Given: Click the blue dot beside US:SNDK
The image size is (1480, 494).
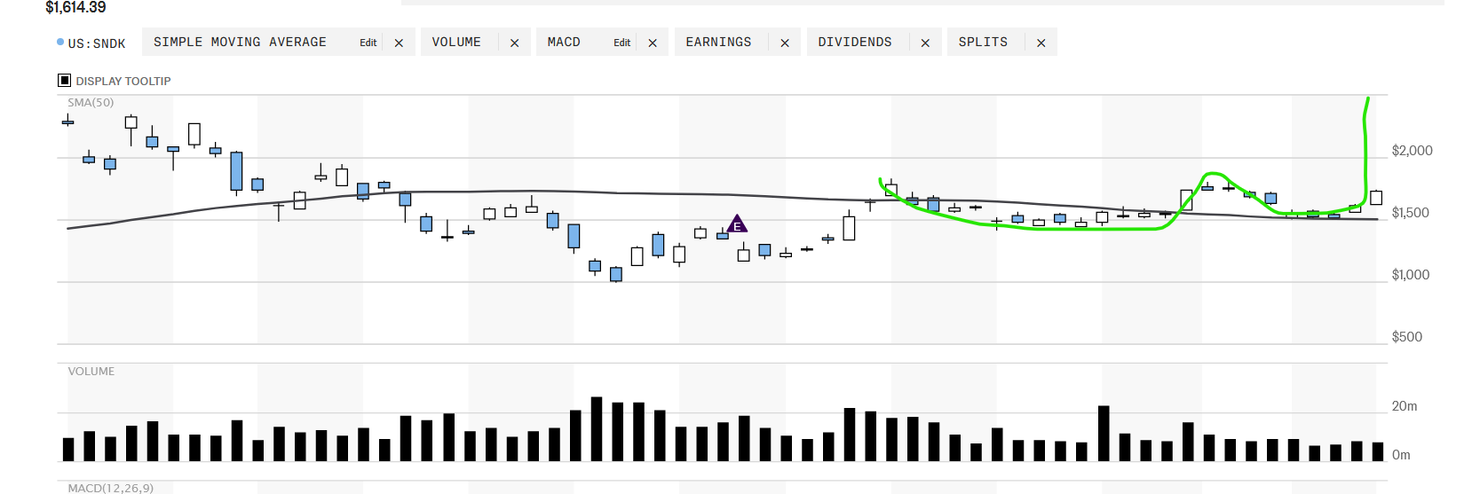Looking at the screenshot, I should [60, 42].
